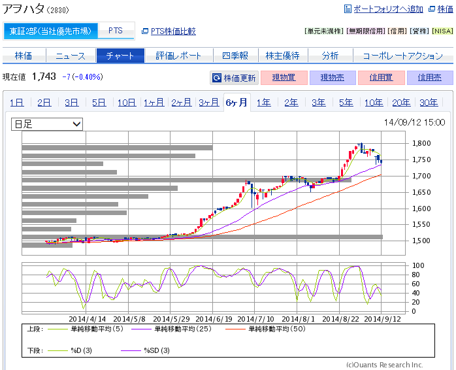Select the 3日 chart period
This screenshot has width=456, height=370.
click(x=72, y=103)
